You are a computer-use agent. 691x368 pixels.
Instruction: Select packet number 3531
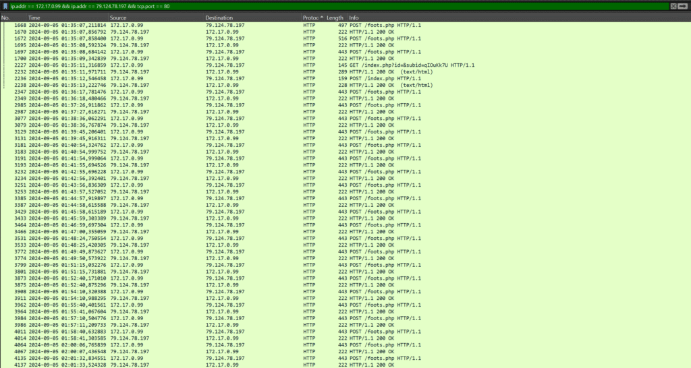[x=345, y=238]
